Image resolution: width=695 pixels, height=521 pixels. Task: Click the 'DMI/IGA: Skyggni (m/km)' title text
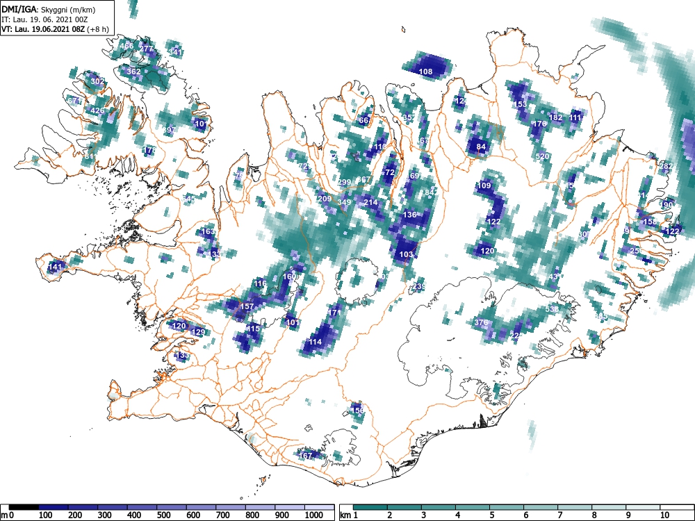point(49,10)
